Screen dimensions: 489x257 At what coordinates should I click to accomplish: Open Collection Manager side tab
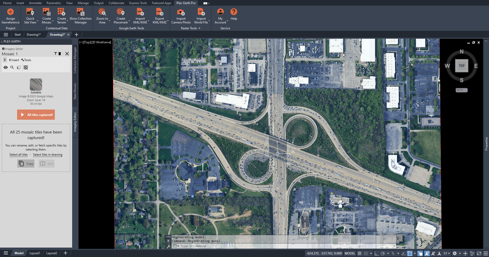pyautogui.click(x=75, y=60)
